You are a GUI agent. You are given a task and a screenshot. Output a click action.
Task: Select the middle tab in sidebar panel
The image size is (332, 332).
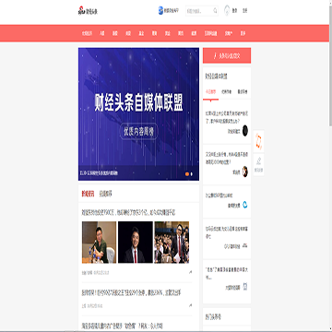pos(227,92)
